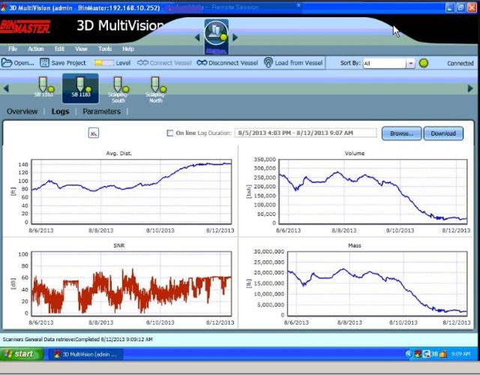Open a project with the Open folder icon

click(x=7, y=63)
